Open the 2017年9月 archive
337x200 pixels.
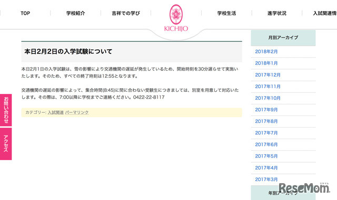[x=266, y=110]
